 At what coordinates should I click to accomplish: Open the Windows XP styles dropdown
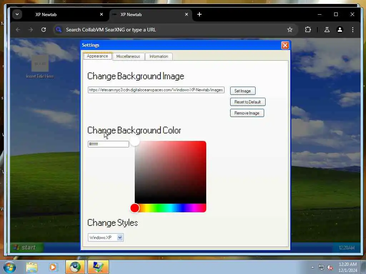point(106,237)
